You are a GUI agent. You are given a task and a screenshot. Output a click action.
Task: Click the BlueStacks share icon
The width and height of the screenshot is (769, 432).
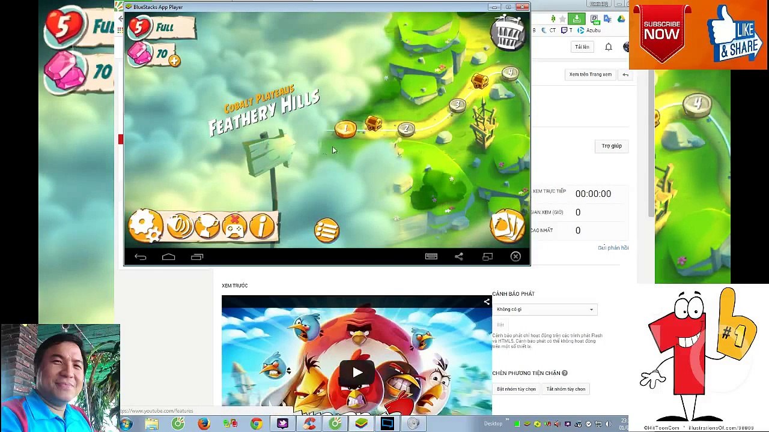(459, 256)
